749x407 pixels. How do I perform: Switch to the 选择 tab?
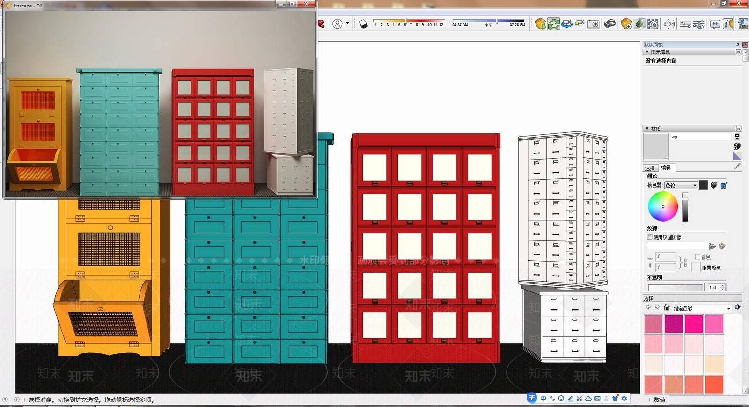click(650, 168)
